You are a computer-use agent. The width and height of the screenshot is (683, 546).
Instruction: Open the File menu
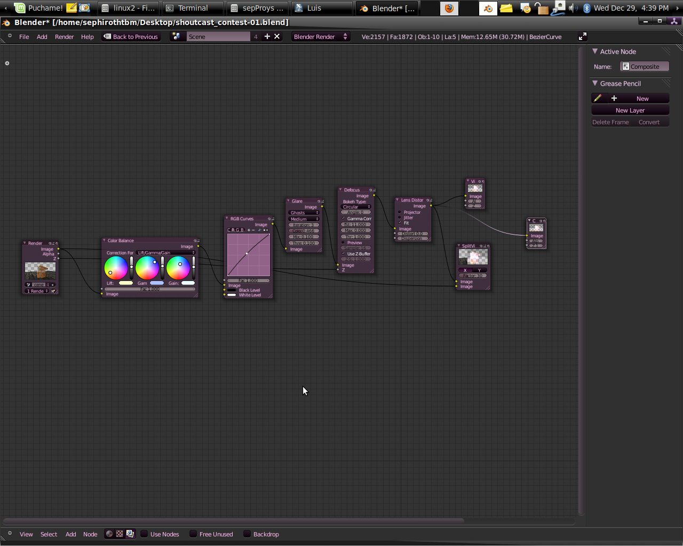point(24,36)
